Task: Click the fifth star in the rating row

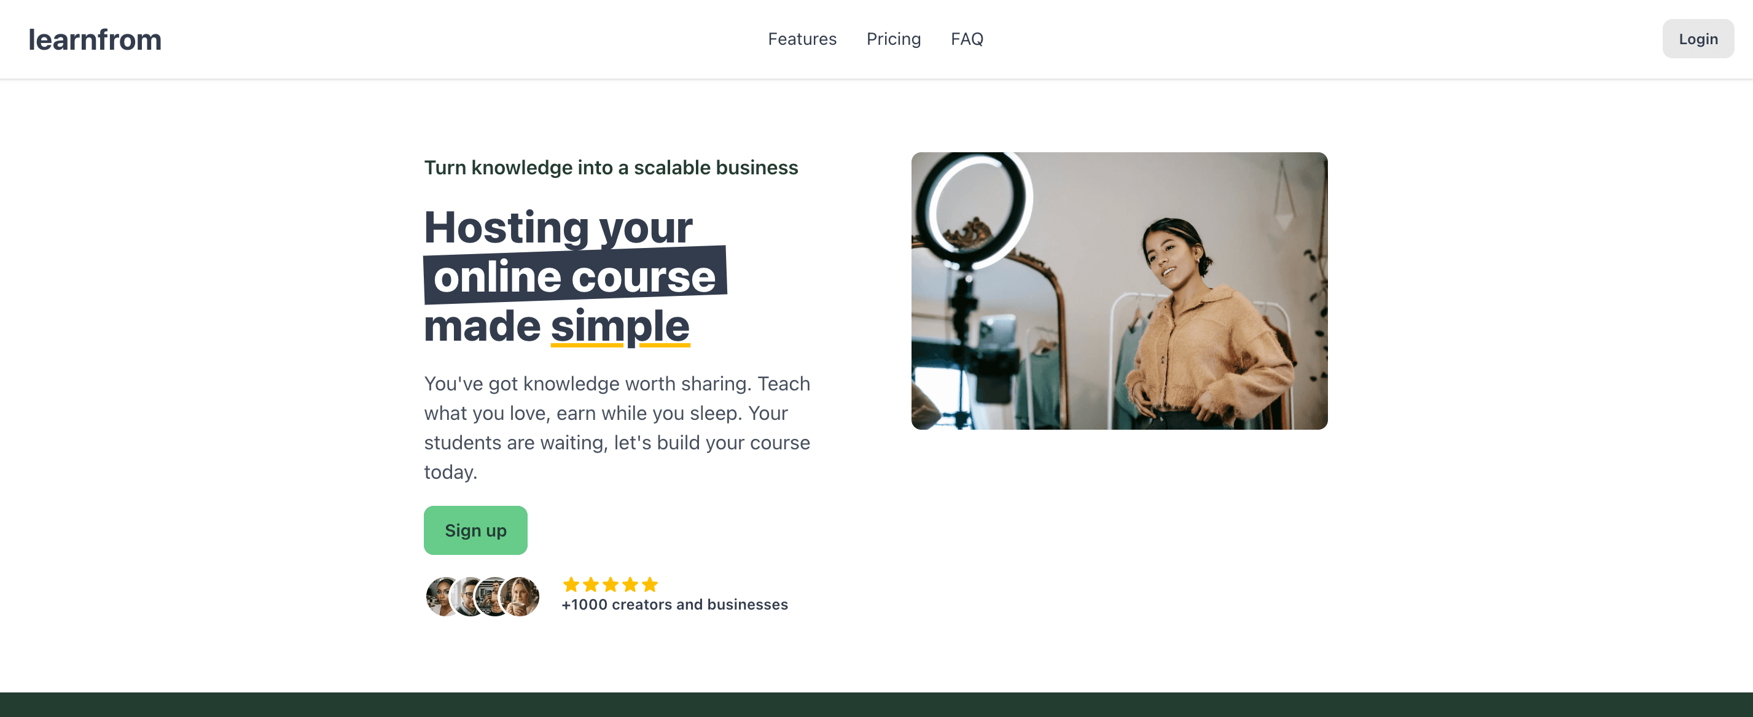Action: pos(650,584)
